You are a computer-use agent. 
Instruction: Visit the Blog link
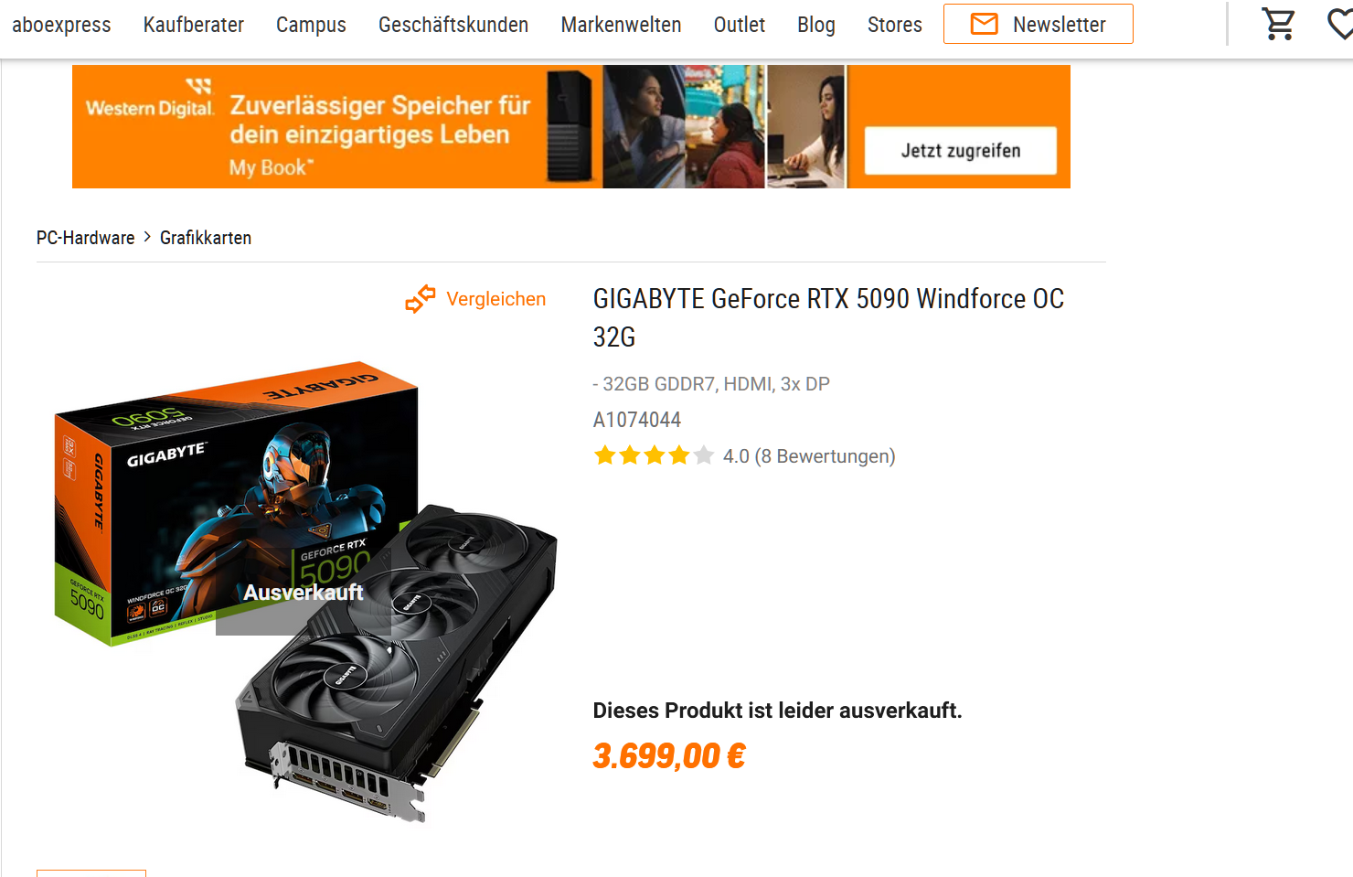point(816,25)
